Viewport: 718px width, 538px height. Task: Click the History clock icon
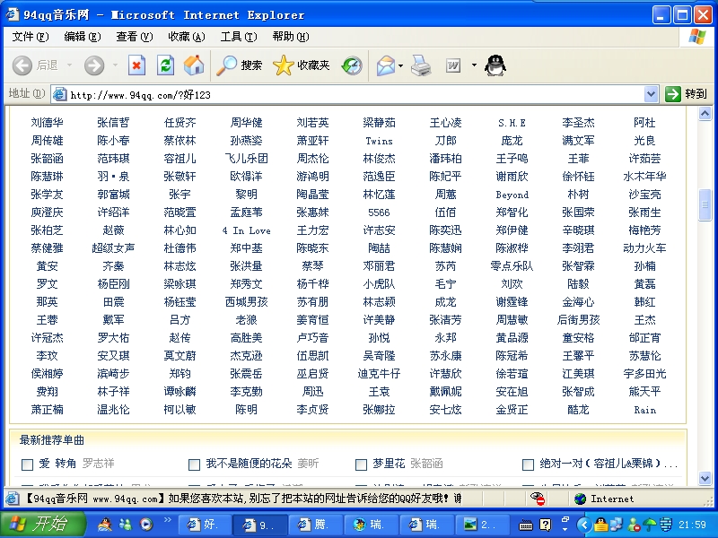coord(352,65)
